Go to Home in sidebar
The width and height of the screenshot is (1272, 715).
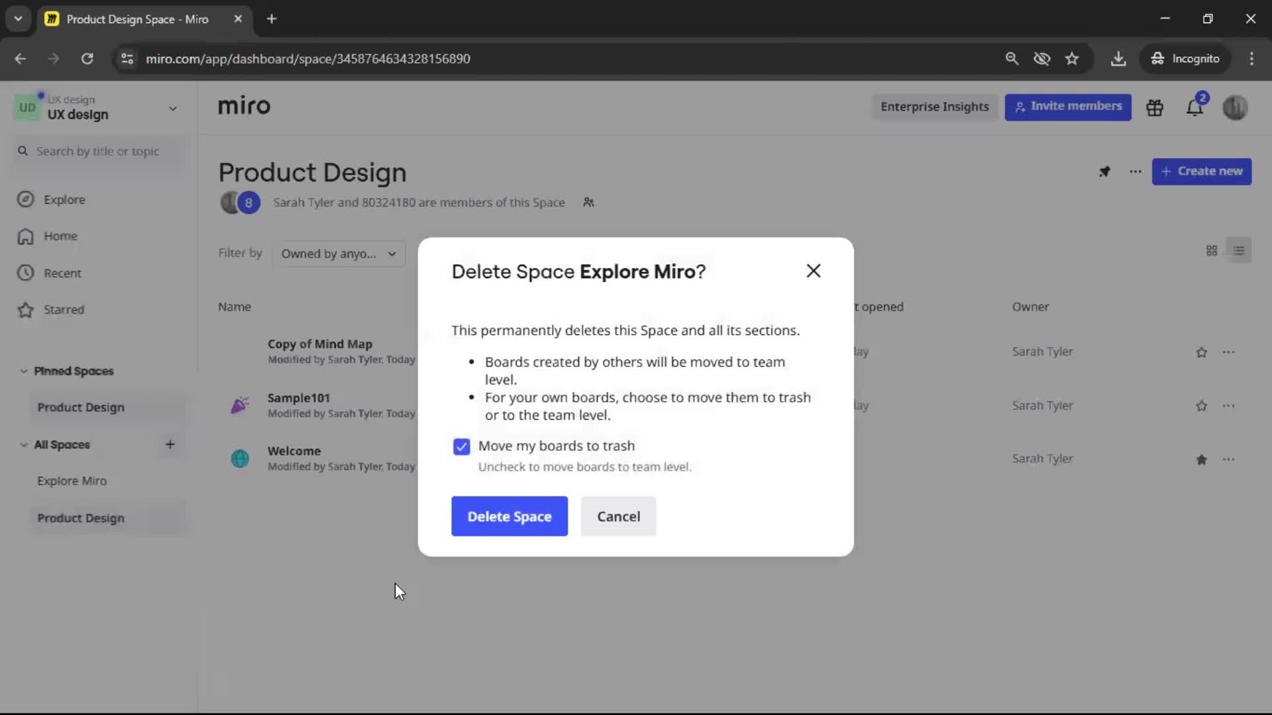tap(60, 236)
